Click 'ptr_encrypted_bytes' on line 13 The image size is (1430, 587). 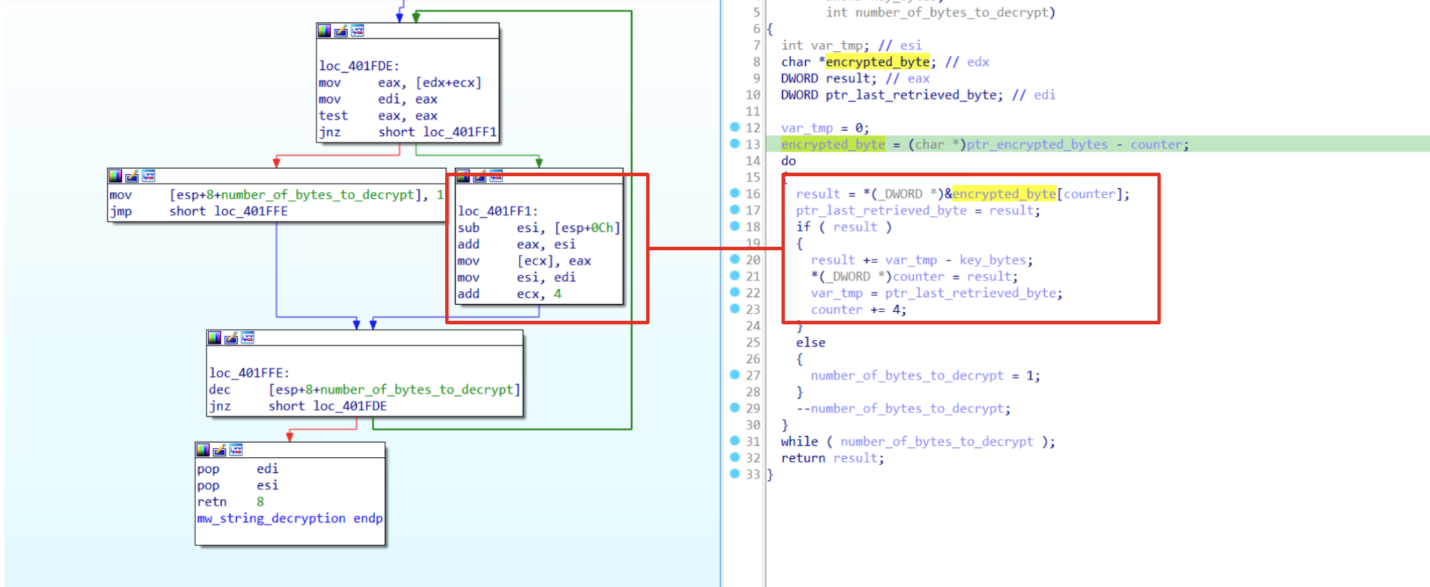pyautogui.click(x=1037, y=145)
